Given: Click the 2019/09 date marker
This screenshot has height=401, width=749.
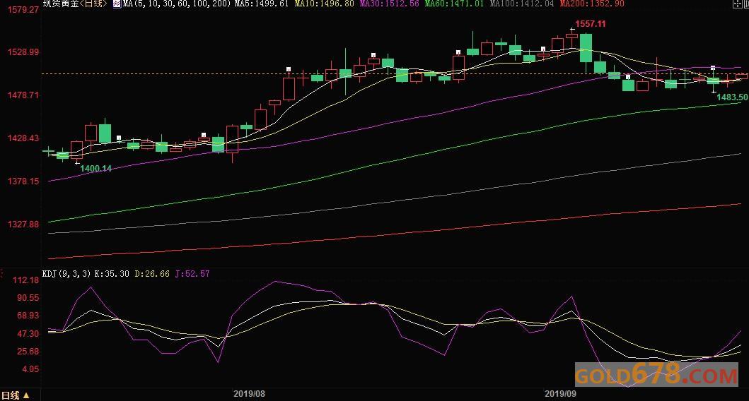Looking at the screenshot, I should click(560, 394).
